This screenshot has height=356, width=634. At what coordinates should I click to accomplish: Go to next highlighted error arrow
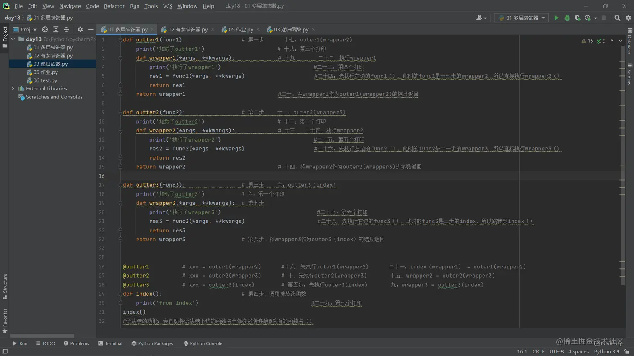pos(621,41)
